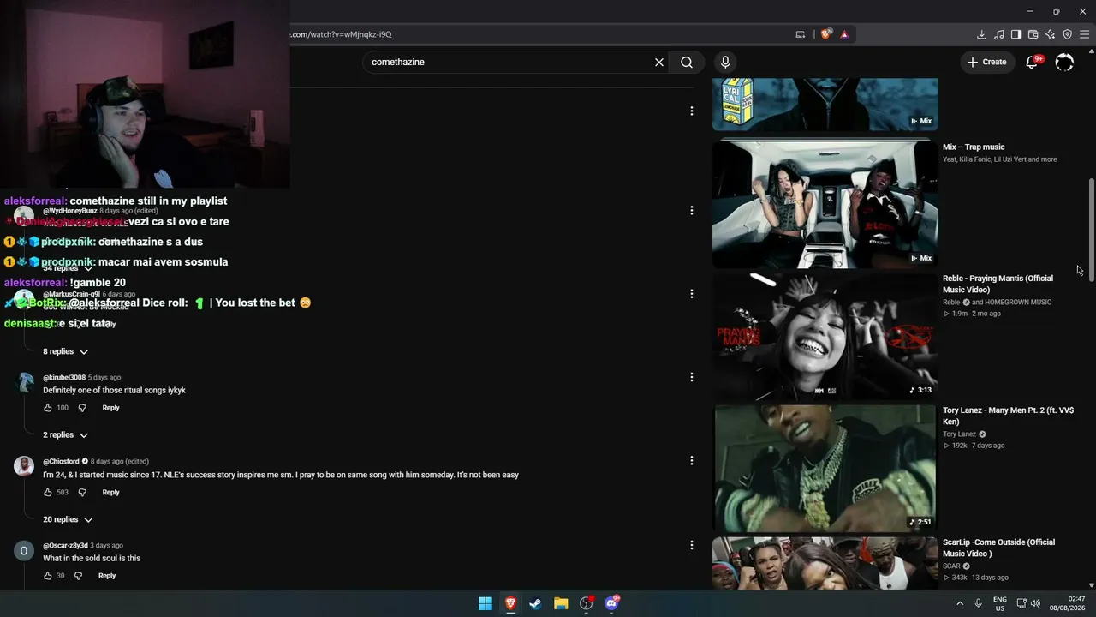The height and width of the screenshot is (617, 1096).
Task: Open the Windows Start menu
Action: (485, 603)
